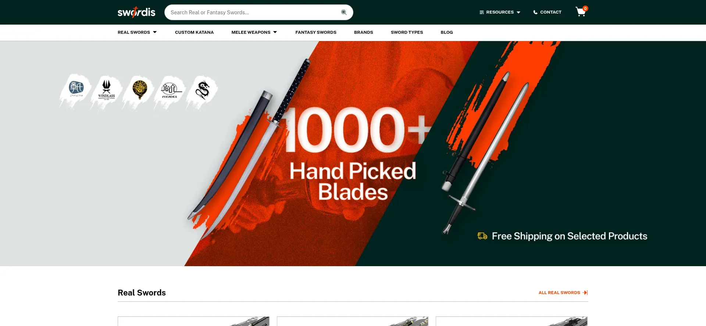Click the search magnifier icon
The height and width of the screenshot is (326, 706).
coord(344,12)
